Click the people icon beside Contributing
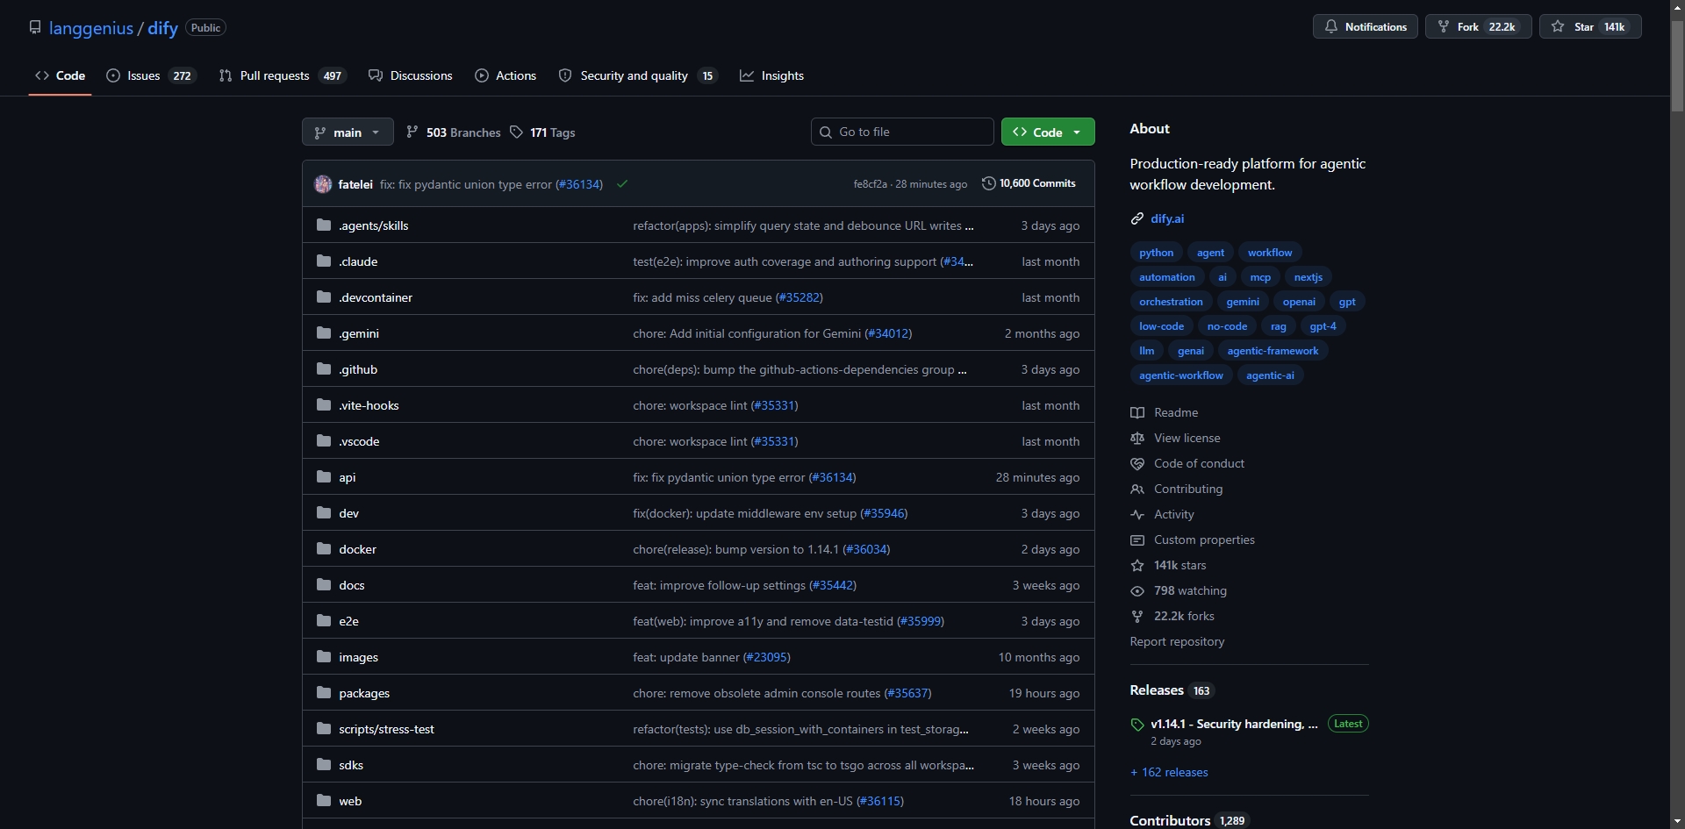This screenshot has height=829, width=1685. pos(1137,489)
